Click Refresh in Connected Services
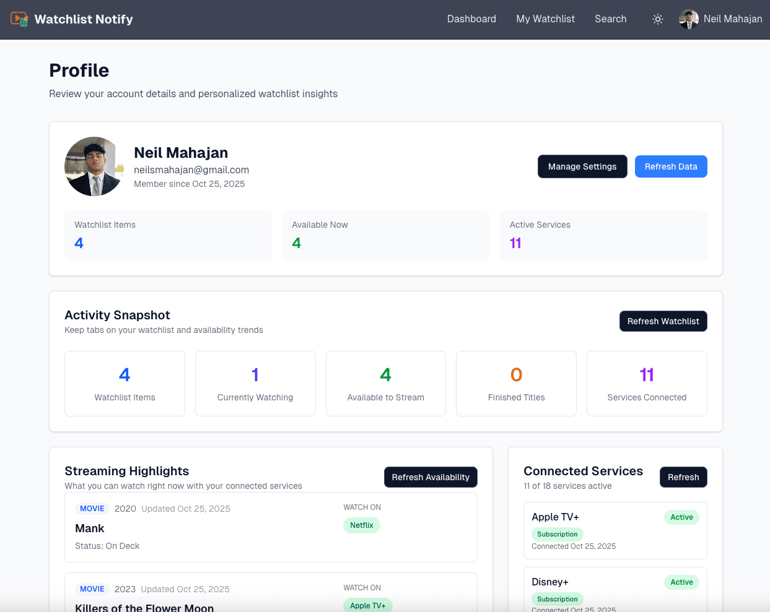This screenshot has height=612, width=770. (x=683, y=477)
